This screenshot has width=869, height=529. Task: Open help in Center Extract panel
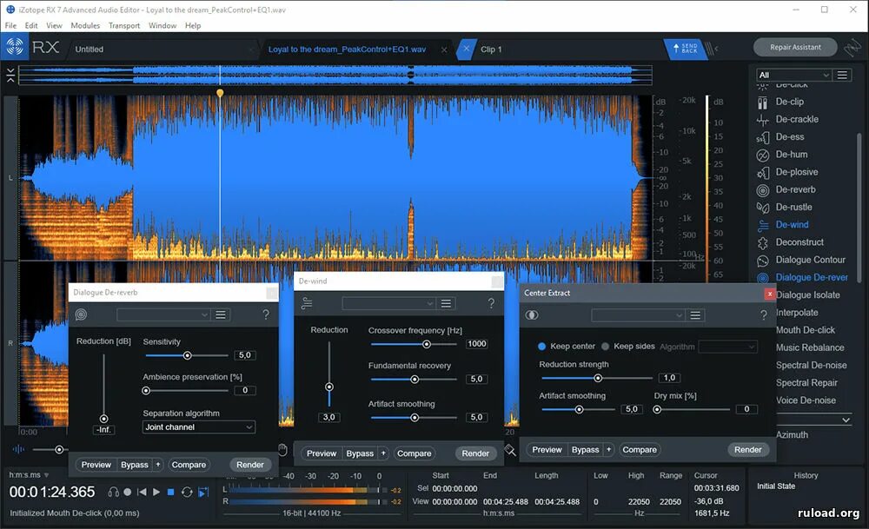[x=764, y=315]
